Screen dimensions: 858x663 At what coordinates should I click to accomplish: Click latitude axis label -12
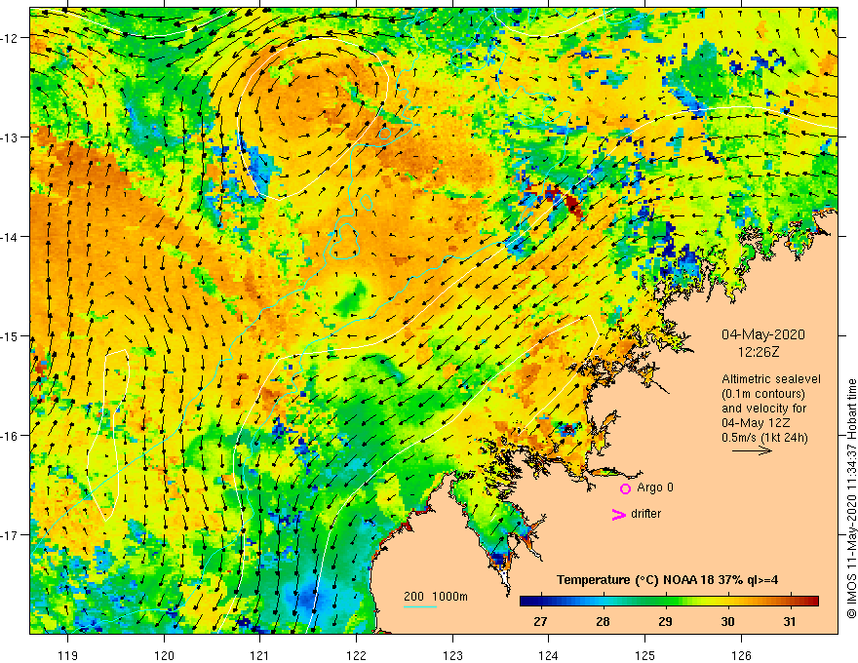10,38
